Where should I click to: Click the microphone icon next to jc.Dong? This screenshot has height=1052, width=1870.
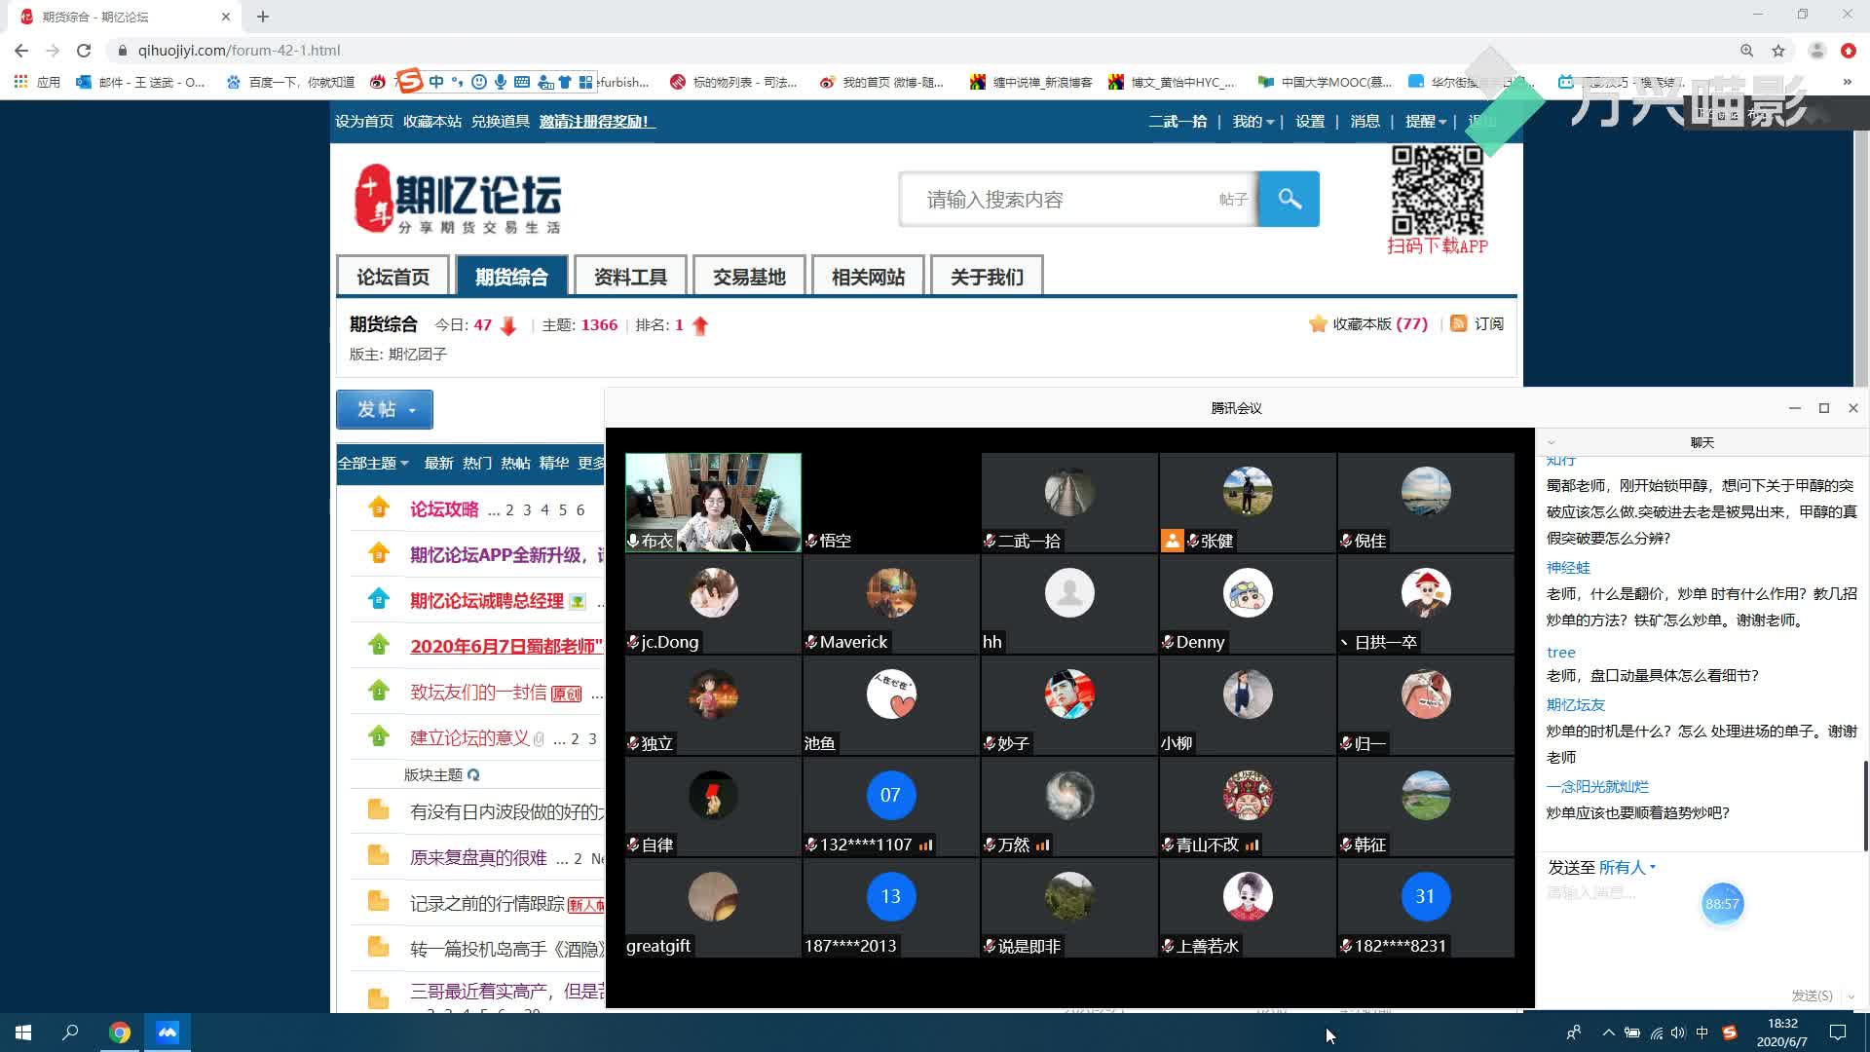633,641
